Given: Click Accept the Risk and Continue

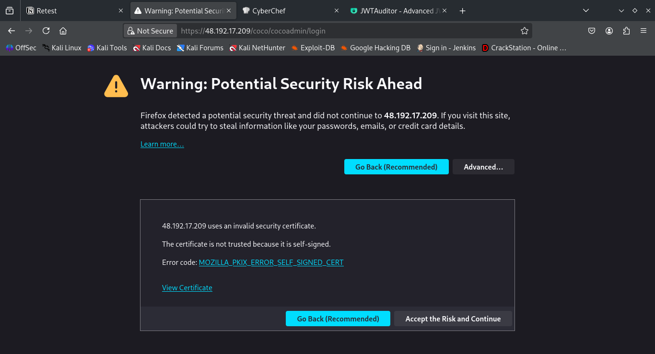Looking at the screenshot, I should [x=453, y=319].
